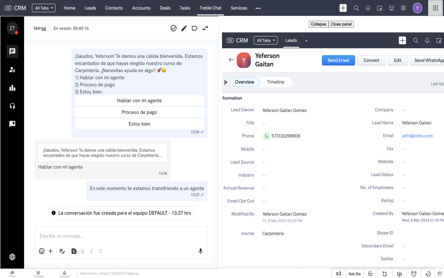
Task: Click the label tag icon in chat header
Action: coord(195,28)
